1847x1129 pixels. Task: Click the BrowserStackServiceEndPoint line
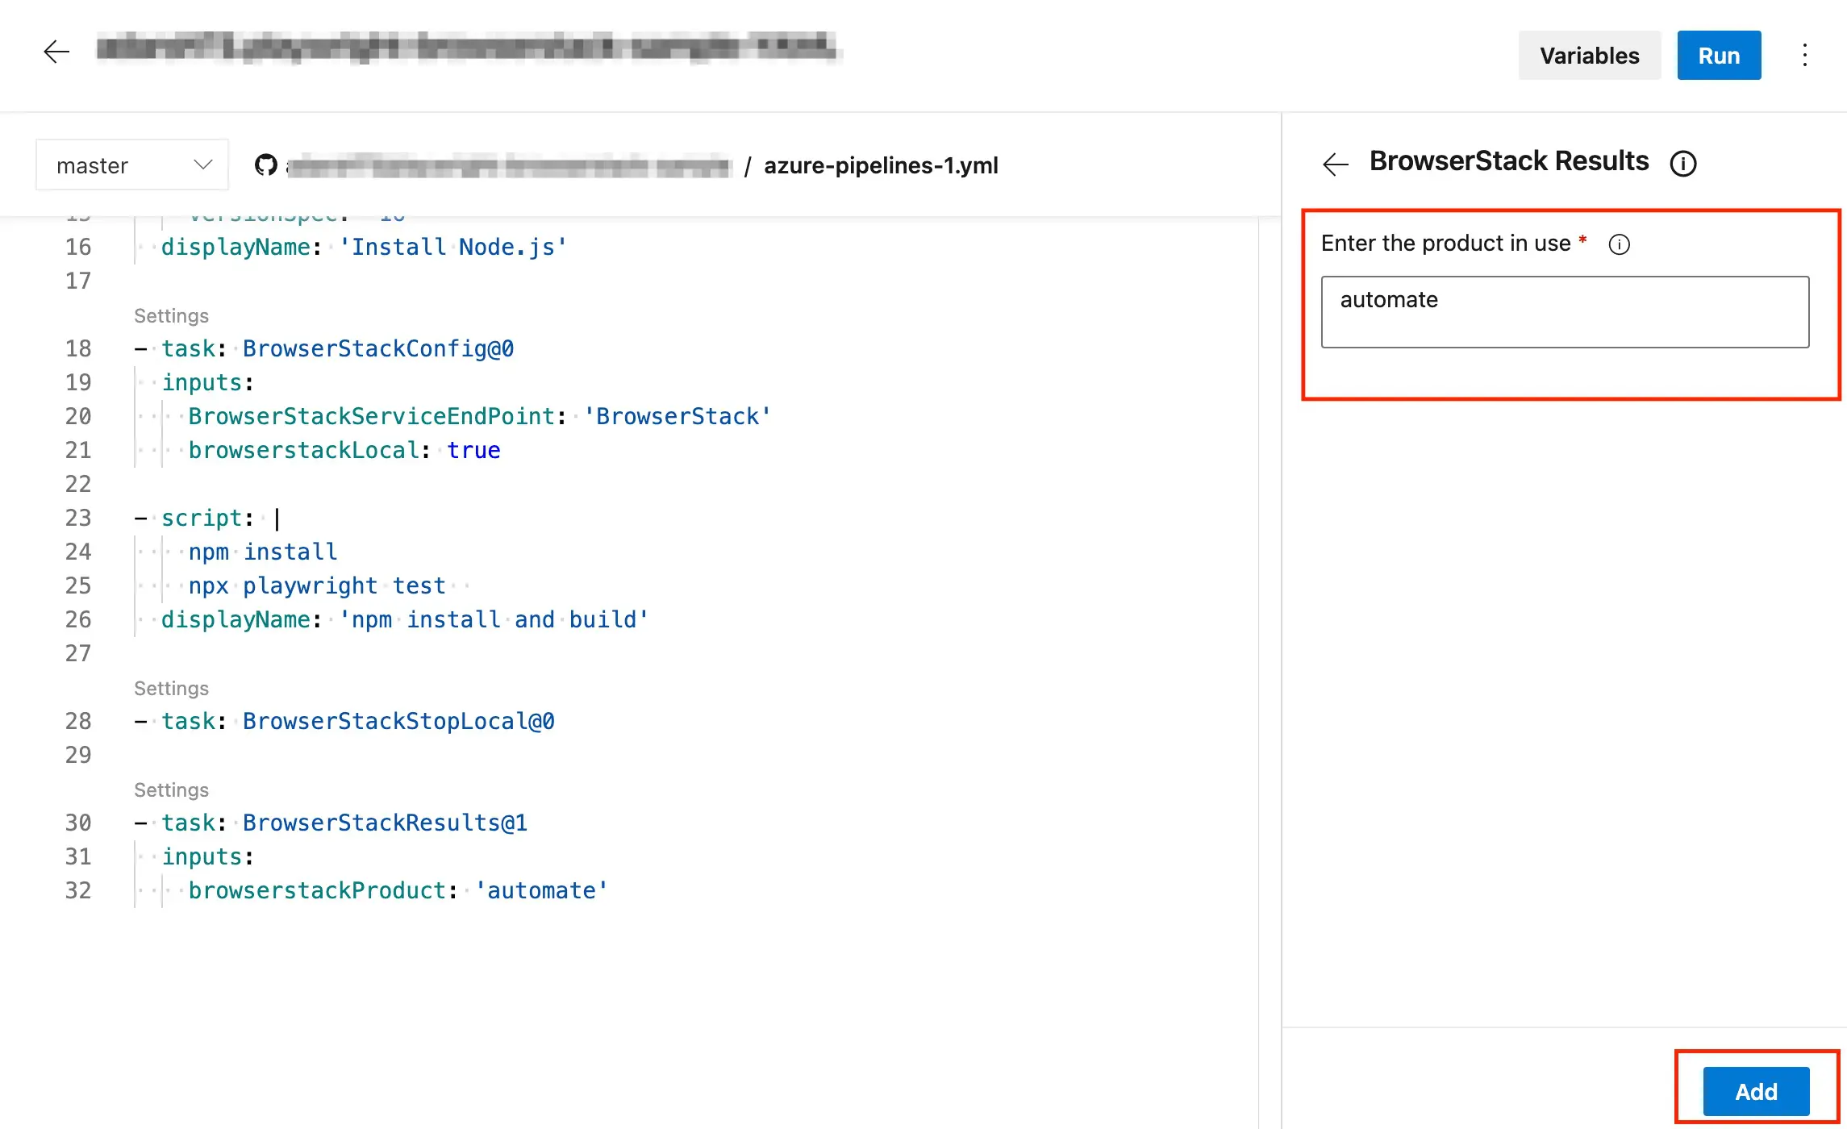coord(479,416)
